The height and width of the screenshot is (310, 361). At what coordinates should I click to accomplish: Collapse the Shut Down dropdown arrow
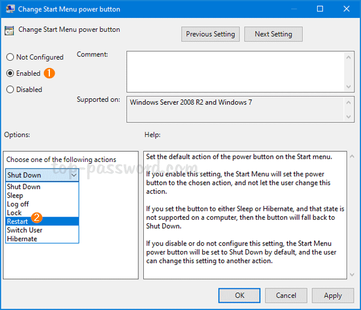pyautogui.click(x=73, y=175)
